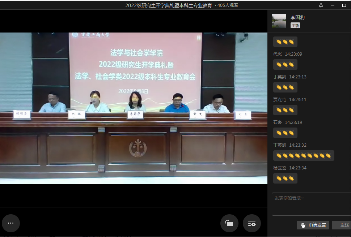Click the host name 李国豹
This screenshot has width=351, height=237.
tap(297, 17)
